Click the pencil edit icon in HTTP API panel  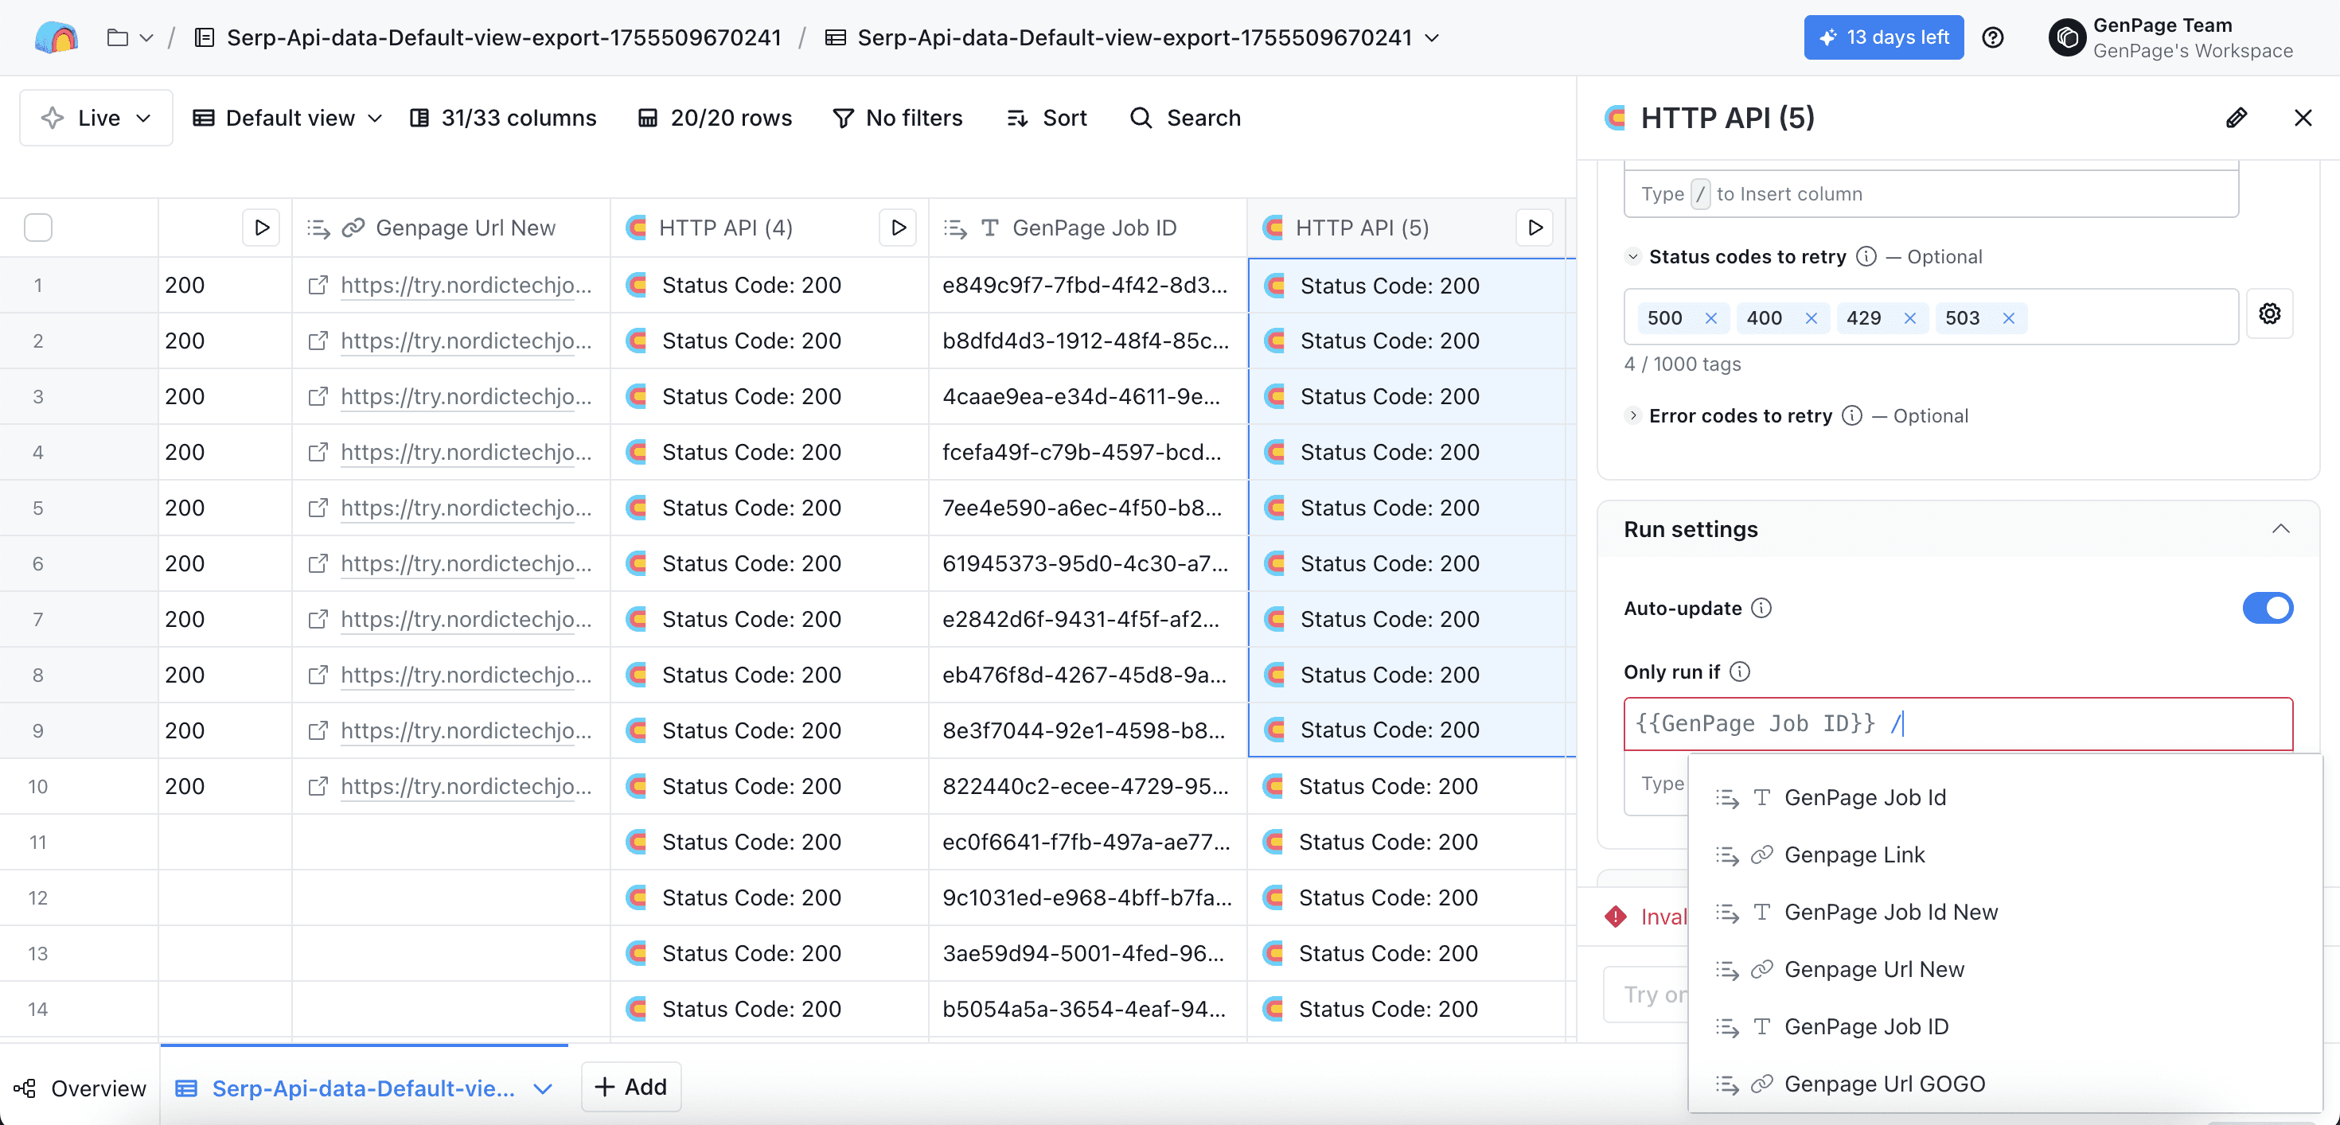2236,118
